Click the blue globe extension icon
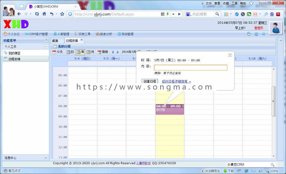 click(236, 14)
